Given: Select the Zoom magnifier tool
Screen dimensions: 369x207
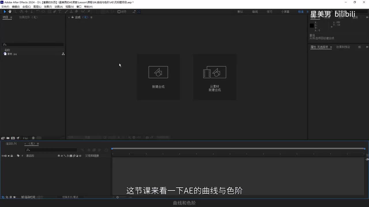Looking at the screenshot, I should pyautogui.click(x=15, y=12).
